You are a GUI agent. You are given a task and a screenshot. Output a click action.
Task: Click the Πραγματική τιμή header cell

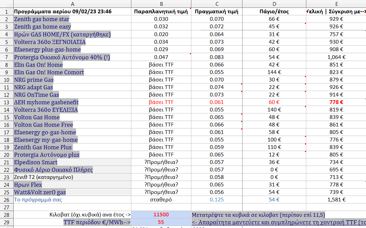pos(217,12)
